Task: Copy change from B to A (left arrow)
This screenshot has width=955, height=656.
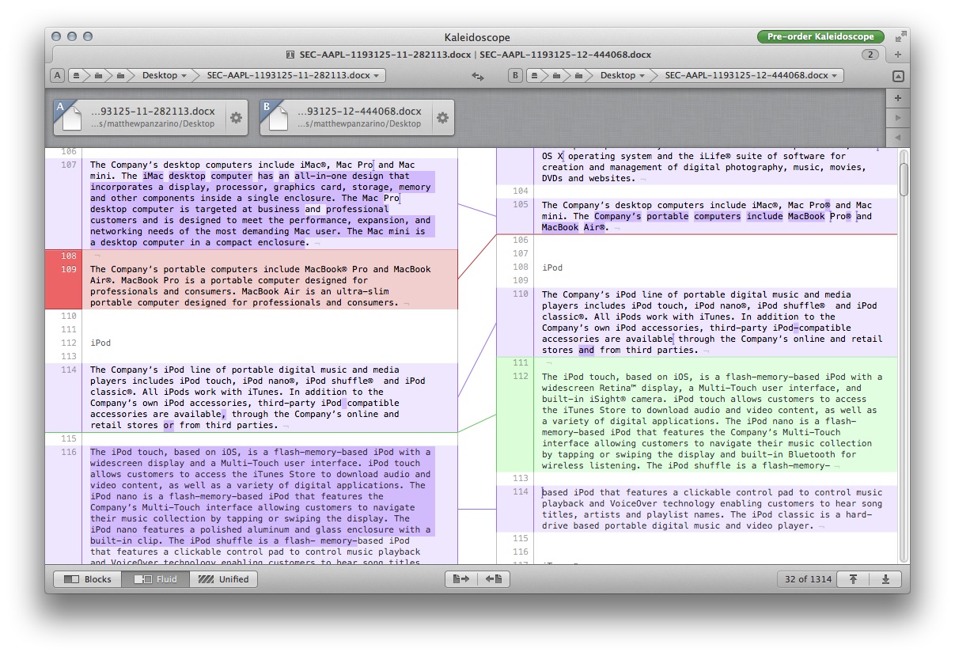Action: pyautogui.click(x=494, y=579)
